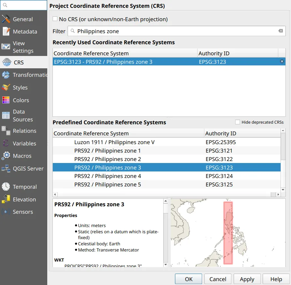
Task: Select PRS92 / Philippines zone 2 row
Action: (167, 159)
